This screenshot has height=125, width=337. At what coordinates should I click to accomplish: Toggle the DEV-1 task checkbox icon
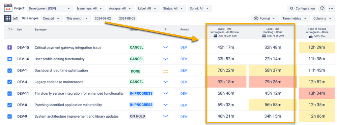[x=9, y=70]
